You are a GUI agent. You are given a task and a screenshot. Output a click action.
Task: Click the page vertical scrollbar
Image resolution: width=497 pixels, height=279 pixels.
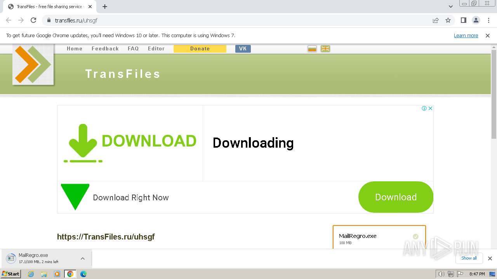pos(494,94)
